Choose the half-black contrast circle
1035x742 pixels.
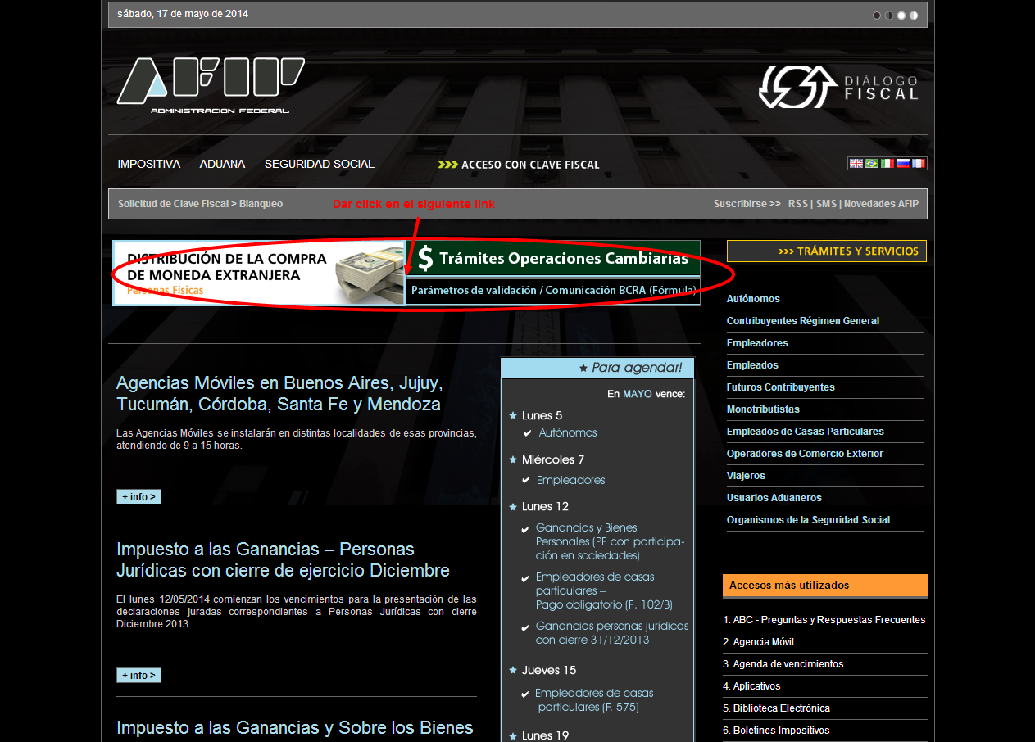(889, 15)
